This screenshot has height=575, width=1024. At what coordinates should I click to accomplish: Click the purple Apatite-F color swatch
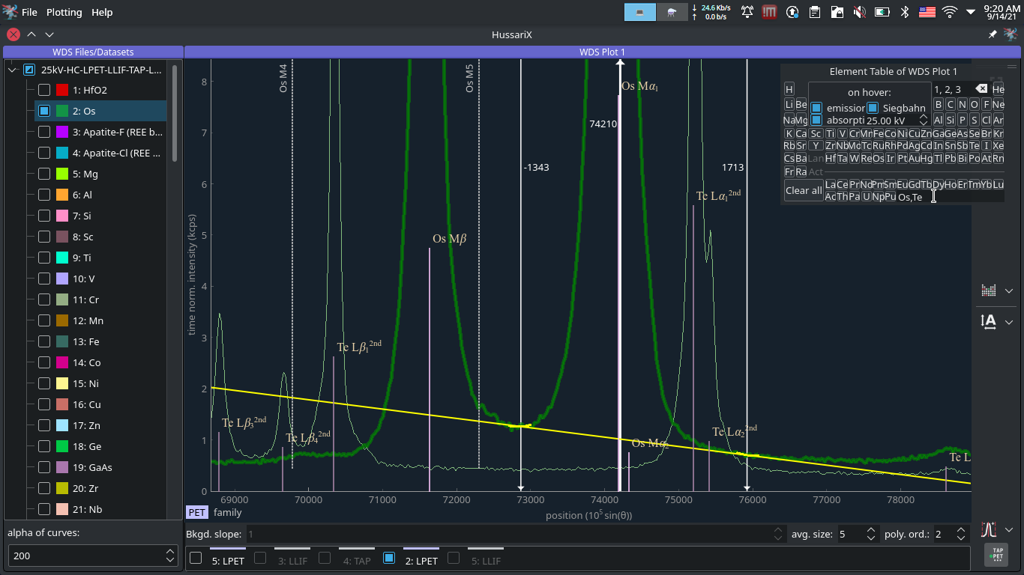click(x=63, y=132)
